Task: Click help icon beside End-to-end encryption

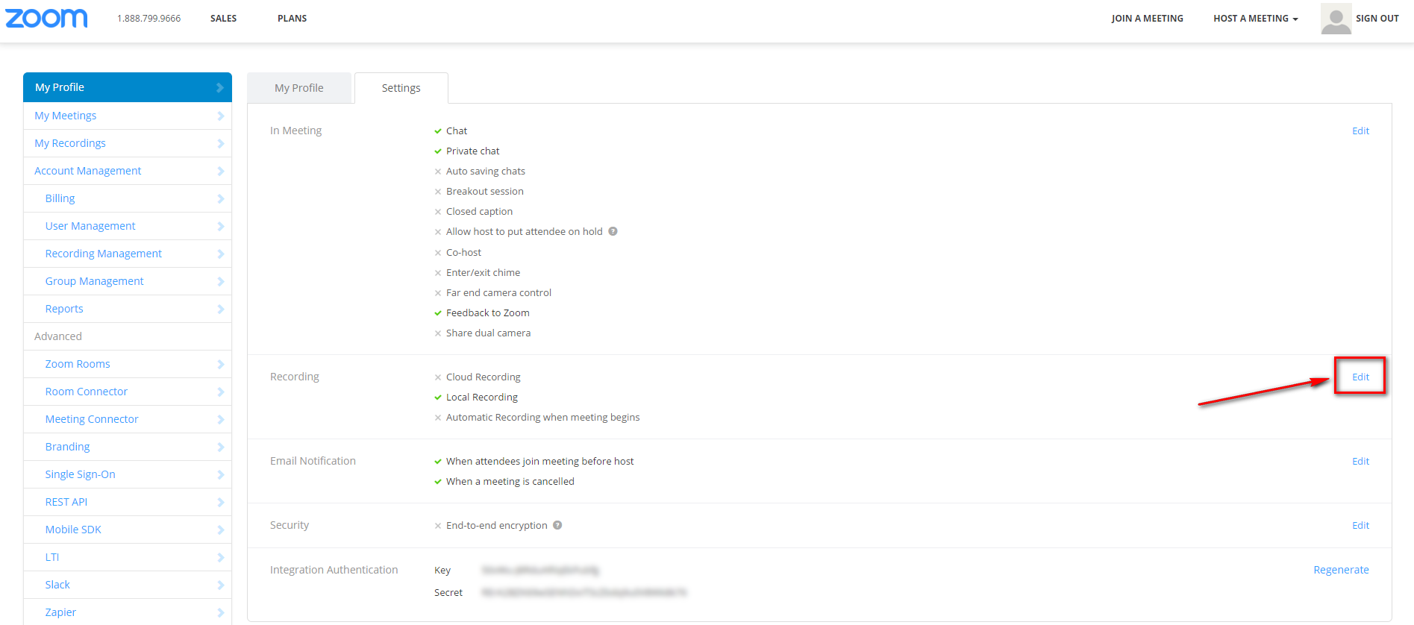Action: tap(557, 525)
